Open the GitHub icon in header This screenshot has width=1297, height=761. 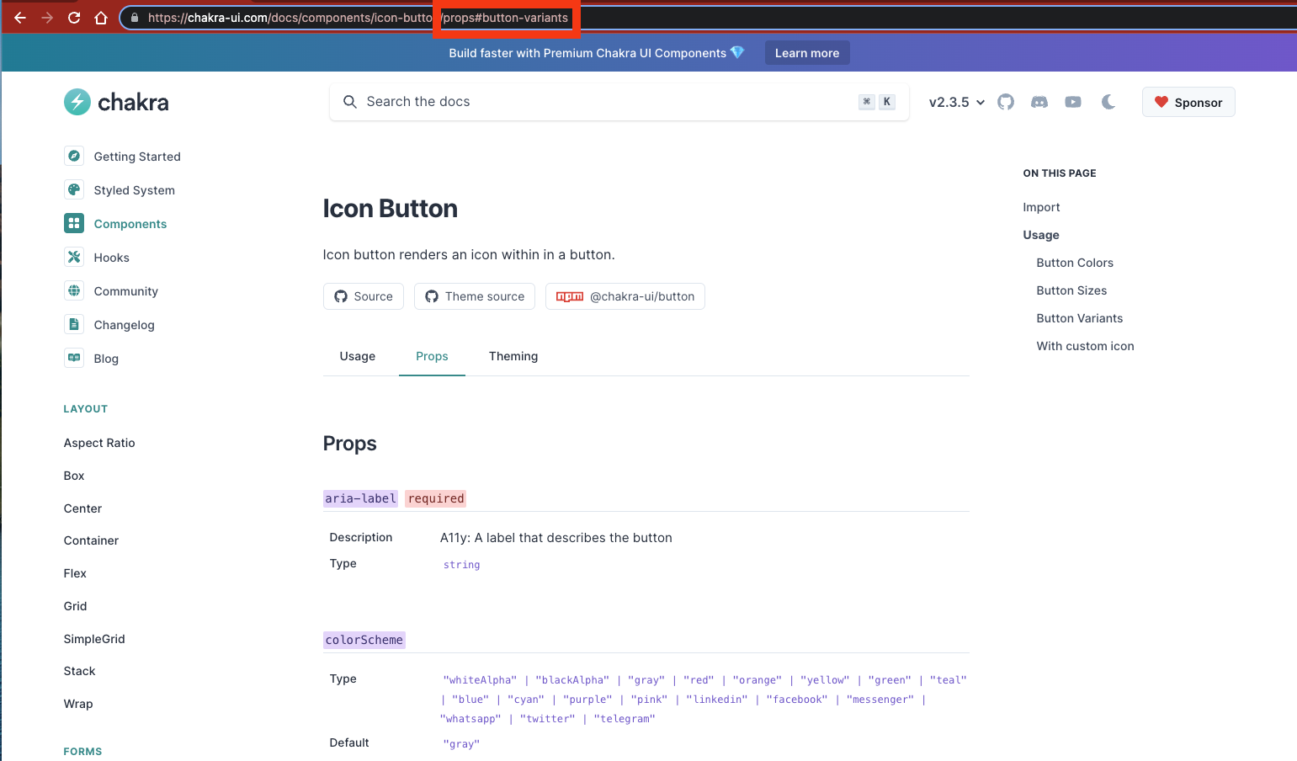(1006, 102)
